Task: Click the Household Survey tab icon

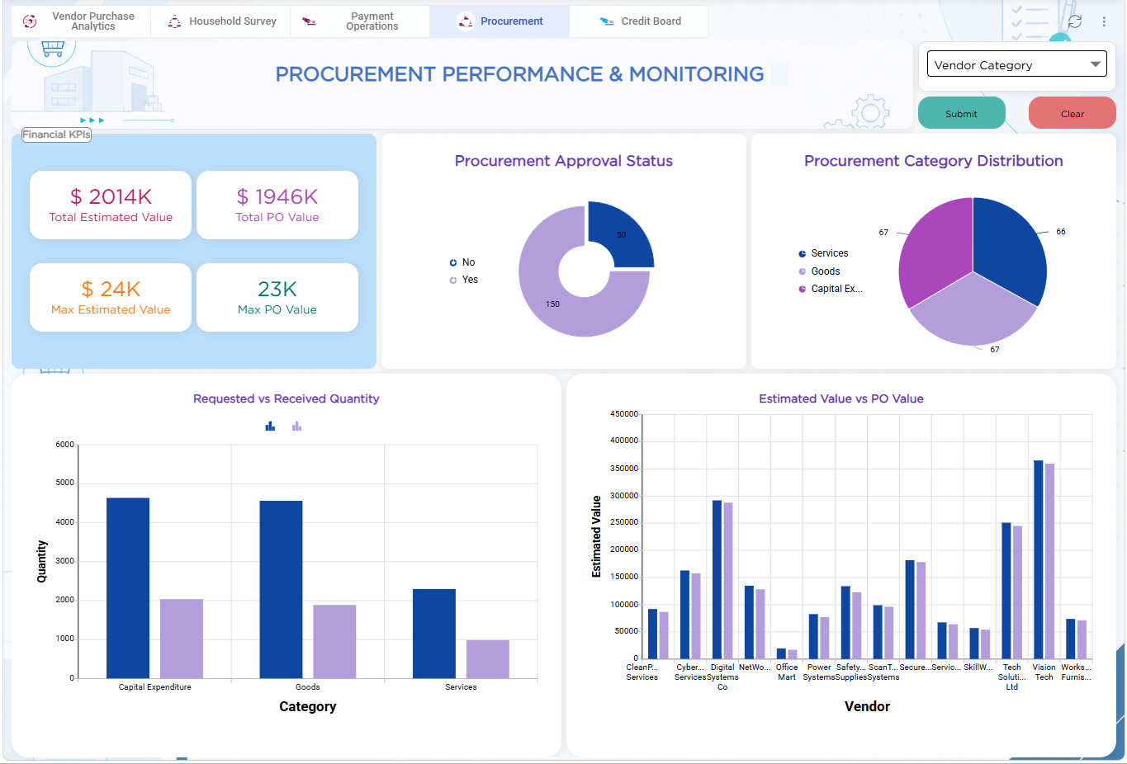Action: [174, 21]
